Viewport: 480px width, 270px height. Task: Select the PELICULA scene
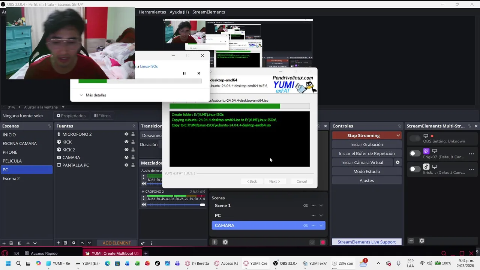(26, 161)
